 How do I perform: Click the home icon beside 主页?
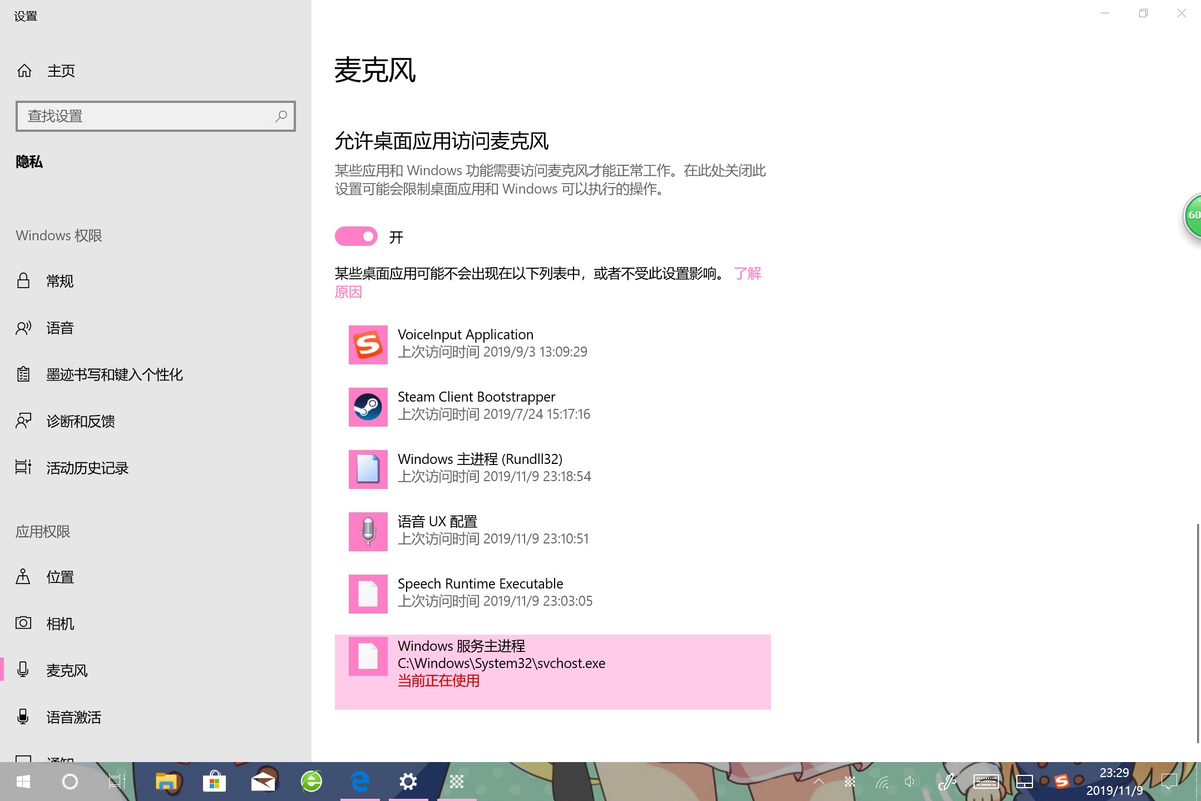pyautogui.click(x=24, y=71)
